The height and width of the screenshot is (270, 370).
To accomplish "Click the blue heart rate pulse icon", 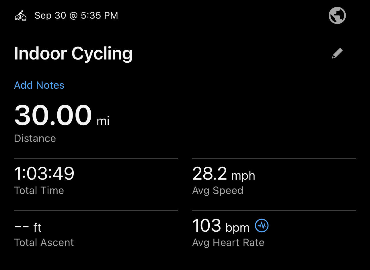I will tap(262, 226).
